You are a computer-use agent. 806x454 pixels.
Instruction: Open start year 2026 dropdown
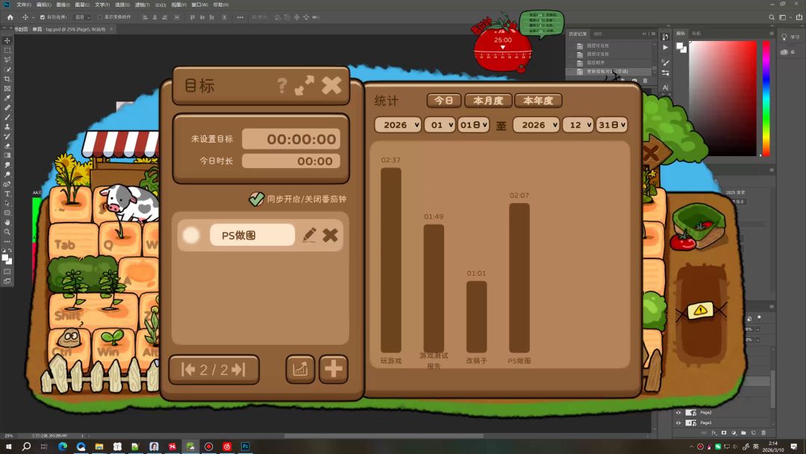click(x=398, y=125)
